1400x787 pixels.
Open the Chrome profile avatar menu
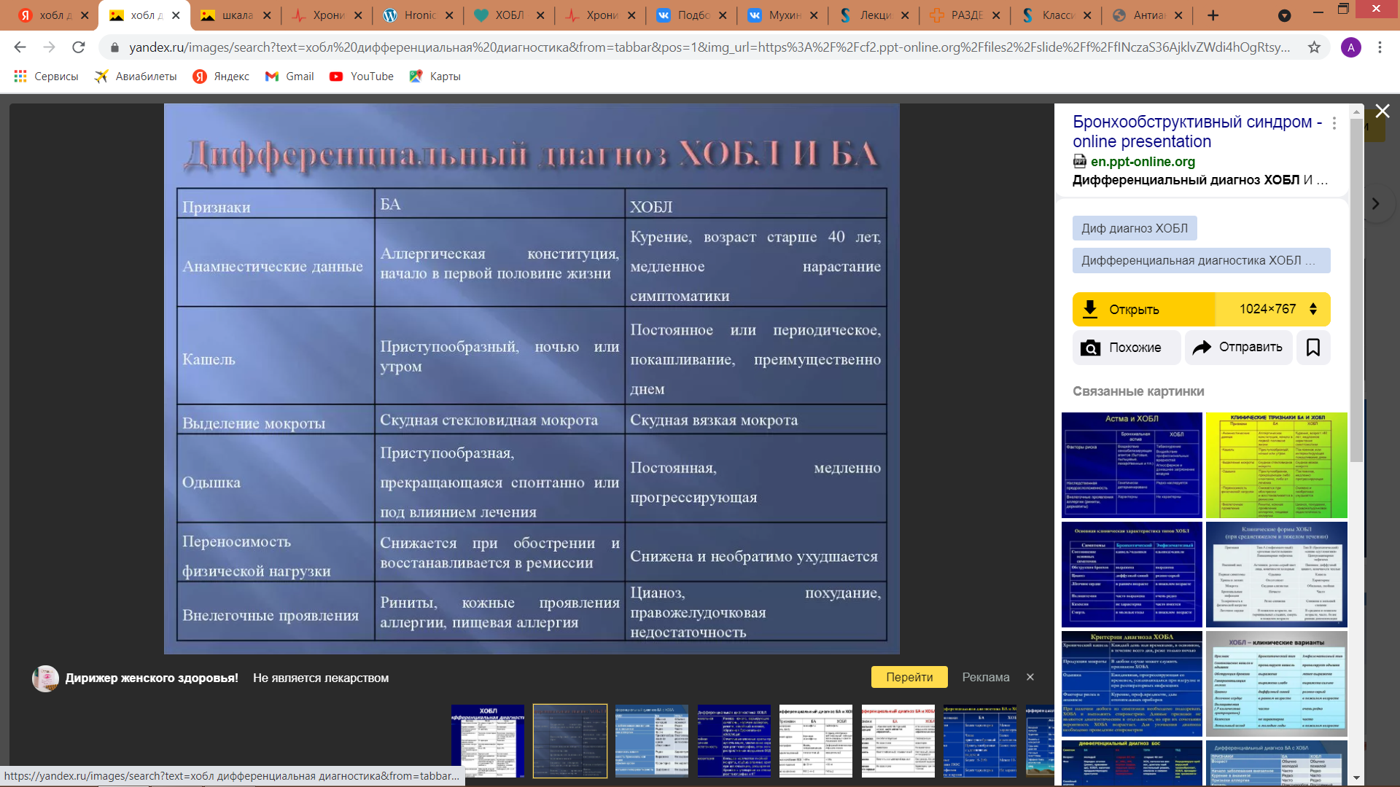1350,47
